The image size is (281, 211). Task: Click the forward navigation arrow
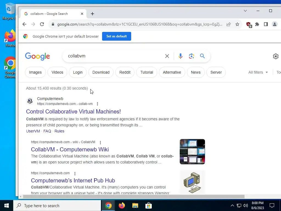tap(33, 24)
